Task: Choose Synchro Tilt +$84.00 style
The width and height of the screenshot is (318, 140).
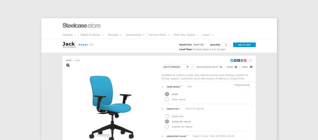Action: 167,127
